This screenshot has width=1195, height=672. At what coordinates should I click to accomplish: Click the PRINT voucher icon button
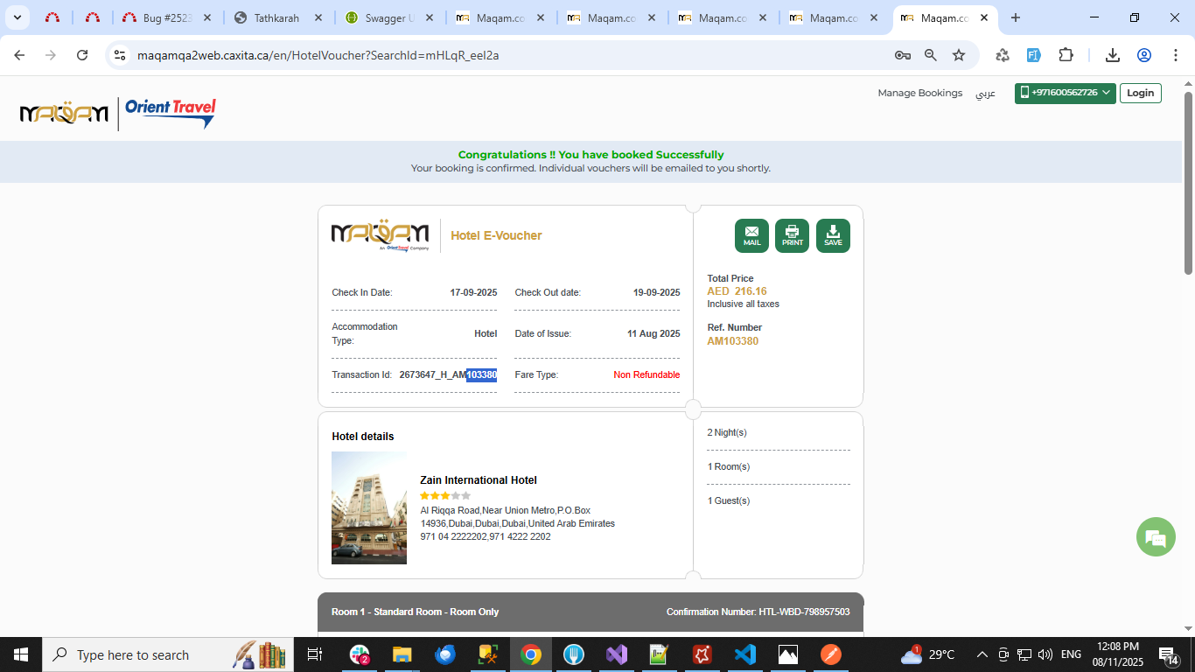pos(792,235)
